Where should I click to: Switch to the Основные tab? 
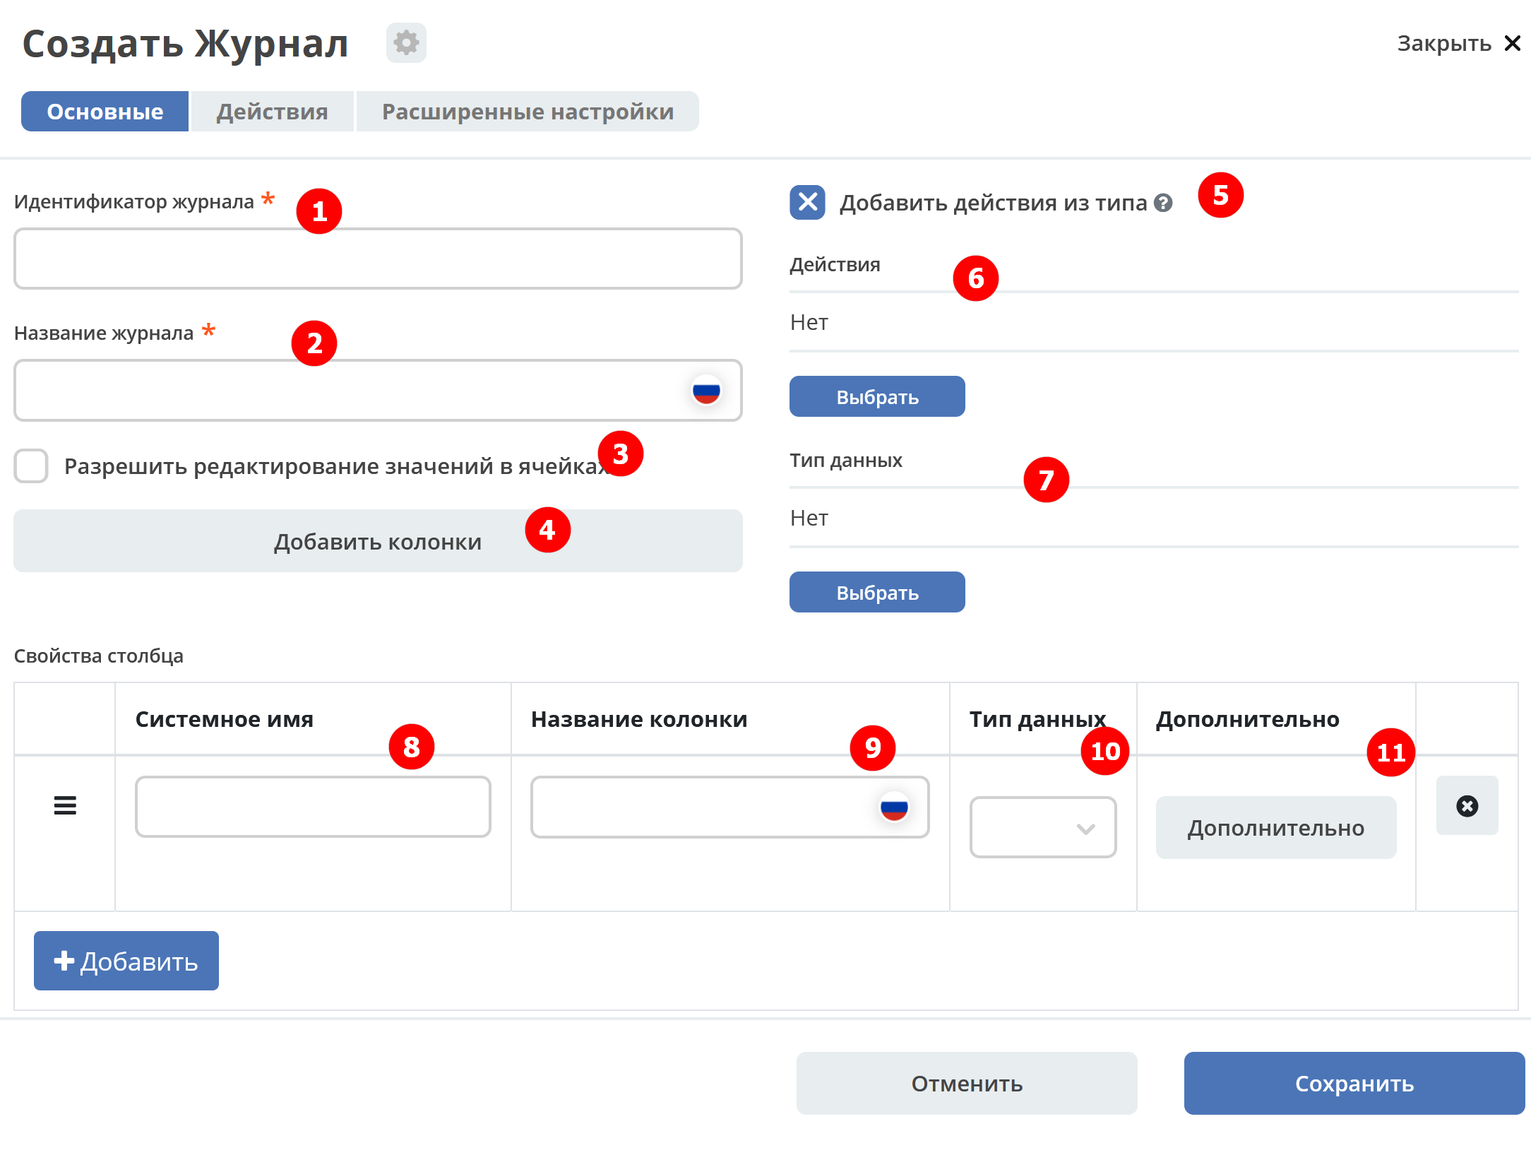pyautogui.click(x=105, y=112)
